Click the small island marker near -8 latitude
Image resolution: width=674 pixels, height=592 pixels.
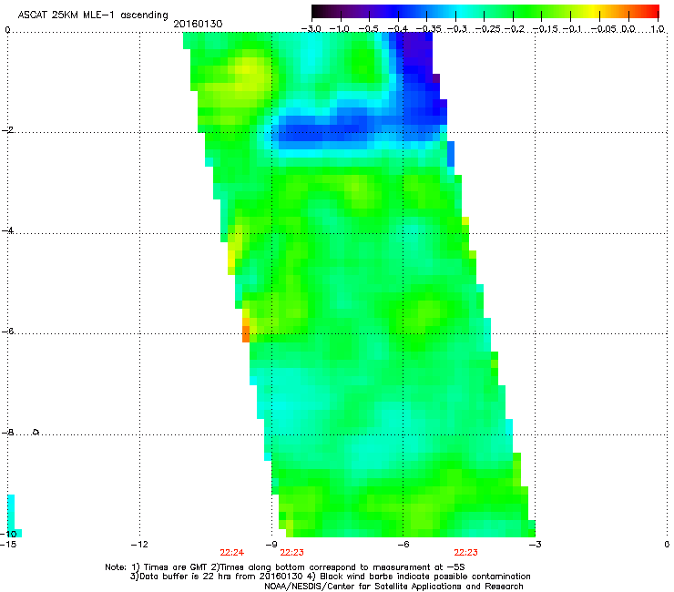pos(36,432)
